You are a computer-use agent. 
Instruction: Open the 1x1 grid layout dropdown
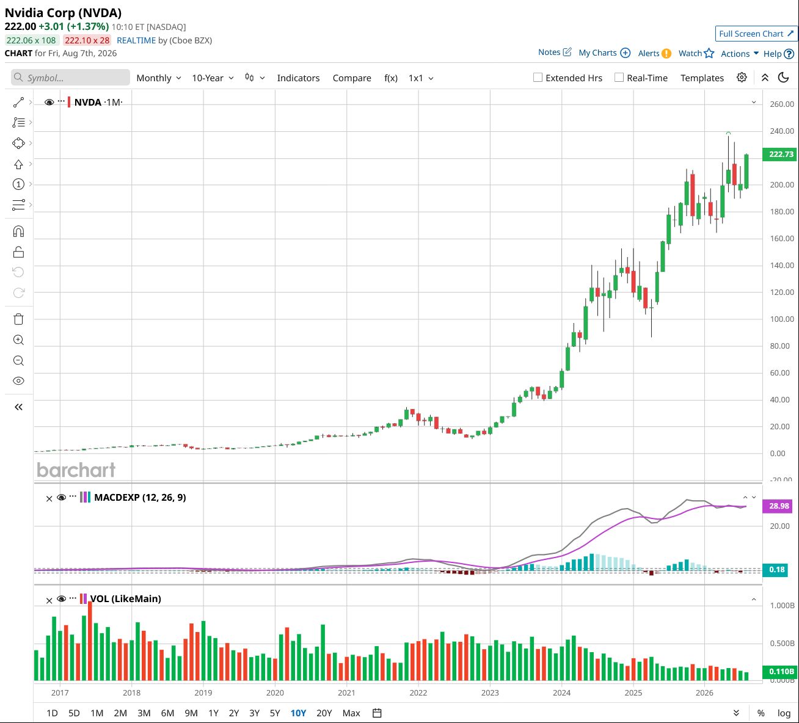point(421,78)
